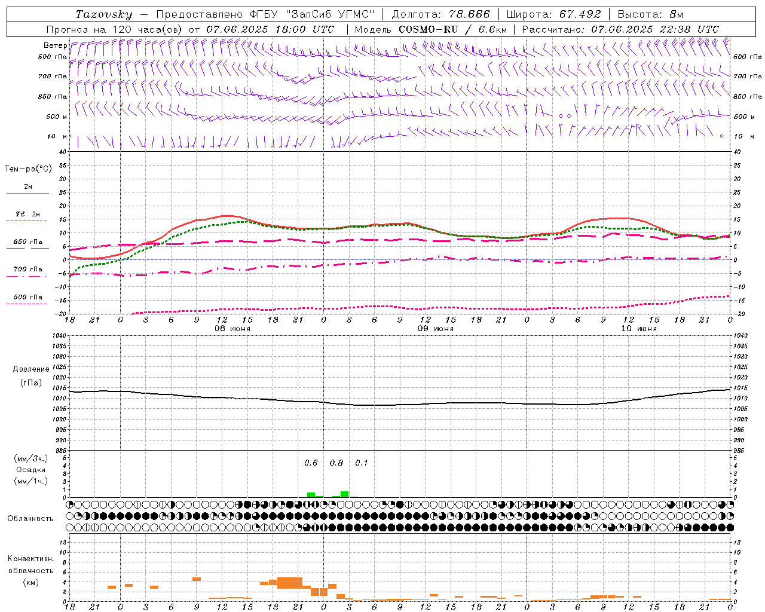The image size is (765, 612).
Task: Click the 10 м wind level label on the left
Action: click(x=57, y=136)
